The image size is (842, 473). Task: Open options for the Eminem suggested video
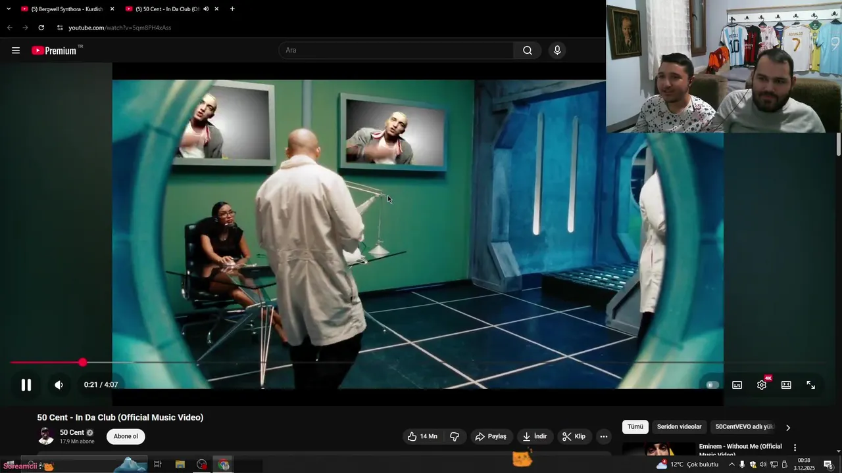point(795,448)
